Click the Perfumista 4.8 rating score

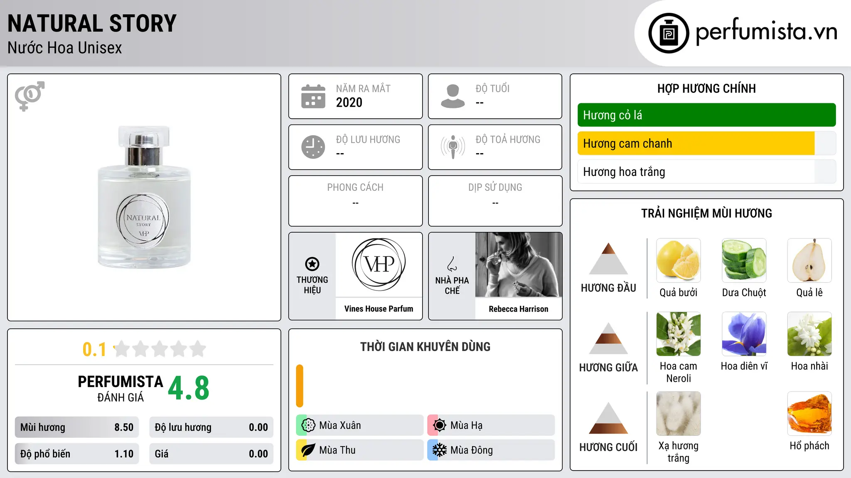click(189, 388)
